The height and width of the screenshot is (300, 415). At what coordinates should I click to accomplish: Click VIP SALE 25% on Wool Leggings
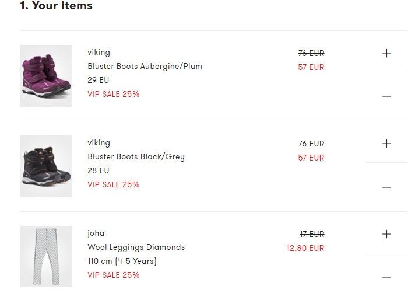tap(113, 275)
